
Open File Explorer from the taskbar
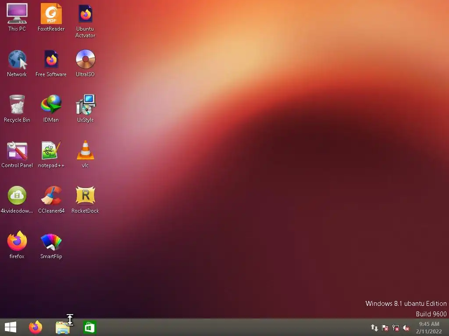tap(62, 327)
